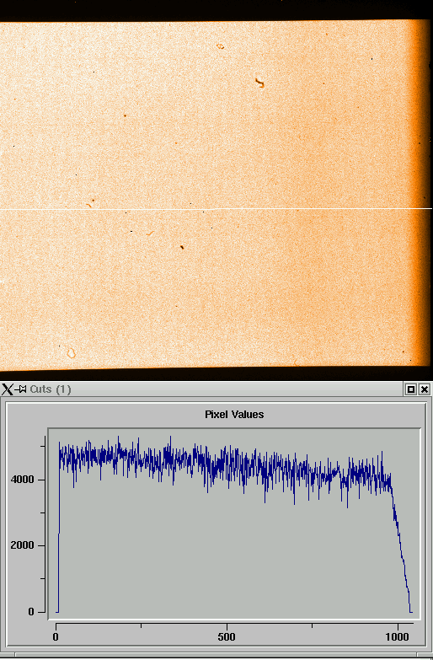Toggle the pin (sticky) icon in Cuts titlebar
Viewport: 433px width, 660px height.
[20, 389]
